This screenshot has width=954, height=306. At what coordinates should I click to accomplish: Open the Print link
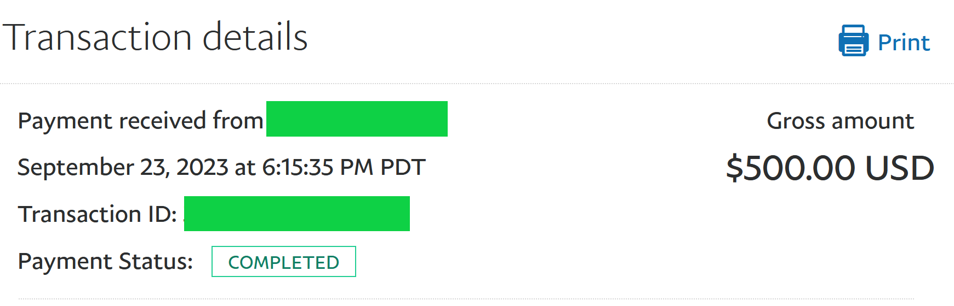pyautogui.click(x=903, y=43)
